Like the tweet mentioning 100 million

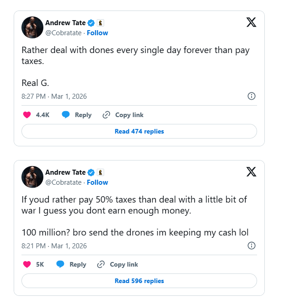(x=27, y=264)
